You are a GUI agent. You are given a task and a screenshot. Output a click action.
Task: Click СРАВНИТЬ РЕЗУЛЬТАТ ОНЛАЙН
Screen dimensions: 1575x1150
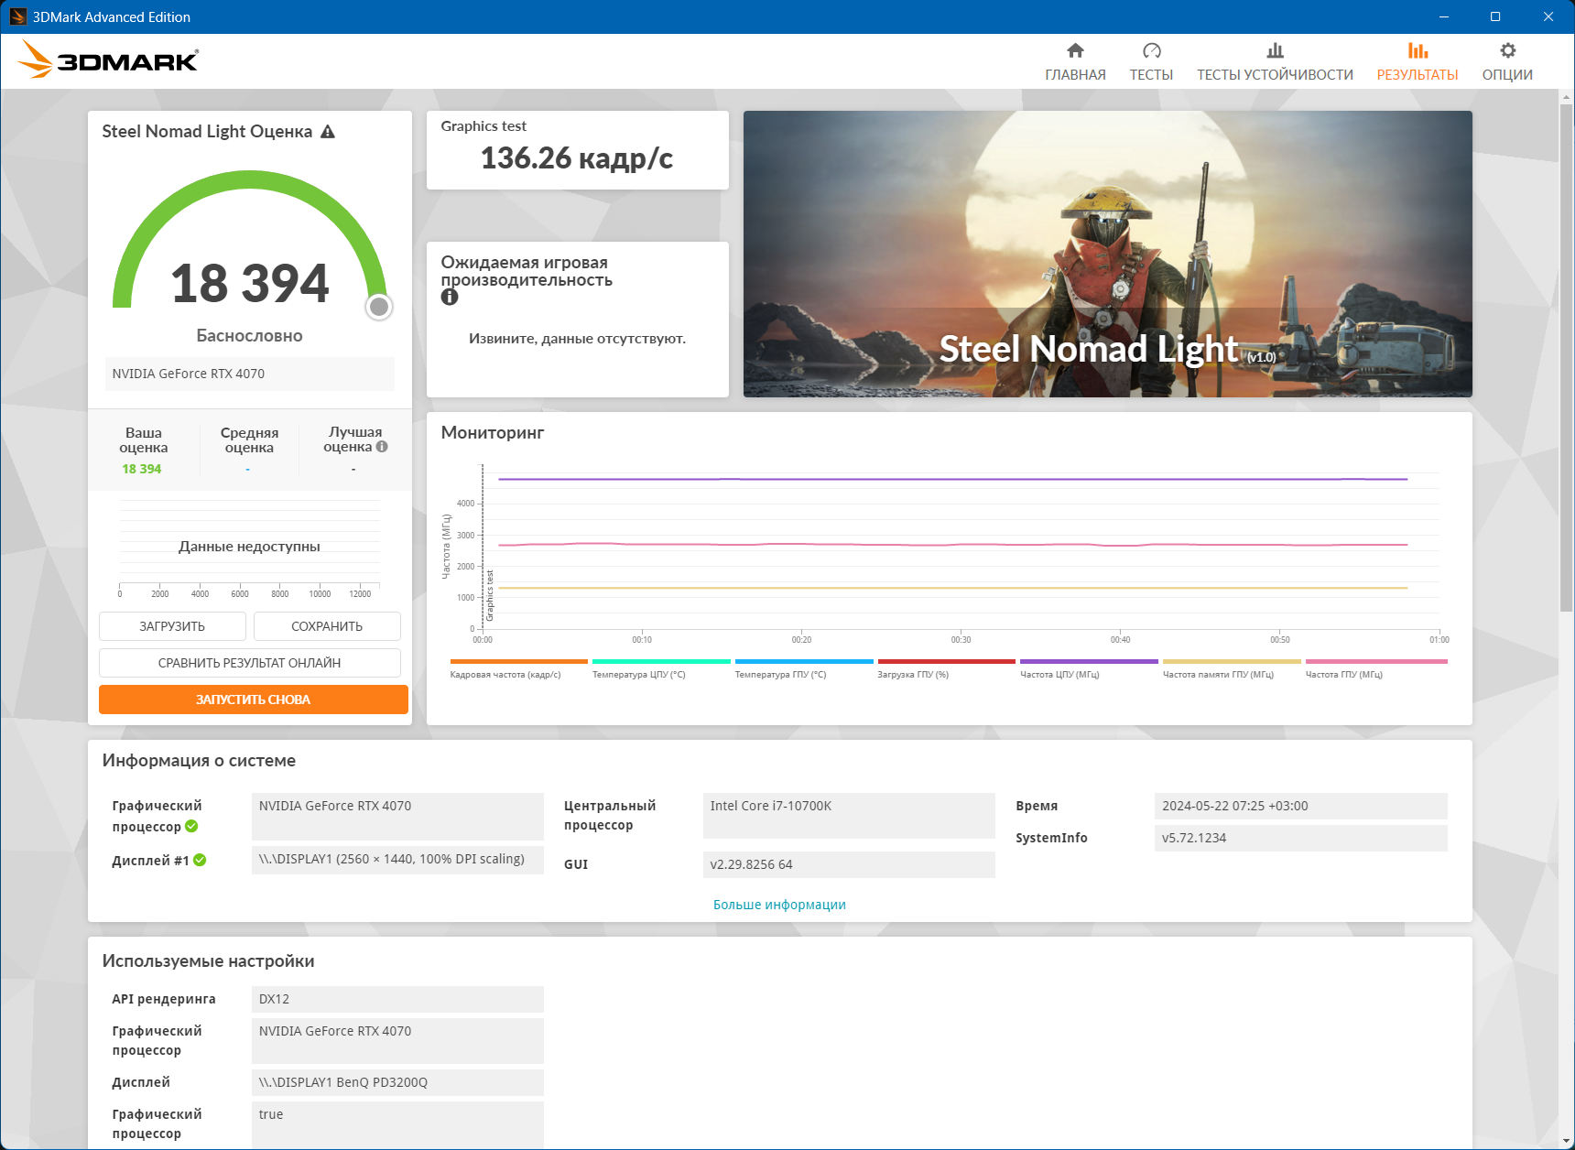tap(250, 663)
